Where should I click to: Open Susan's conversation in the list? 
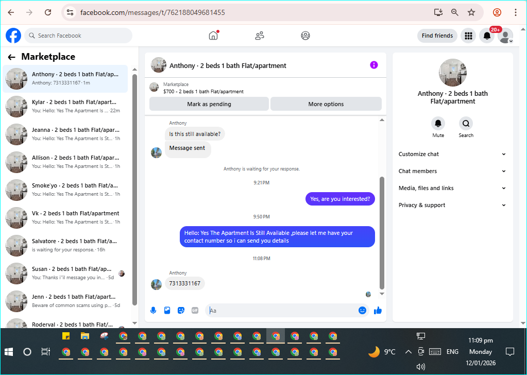click(x=65, y=274)
